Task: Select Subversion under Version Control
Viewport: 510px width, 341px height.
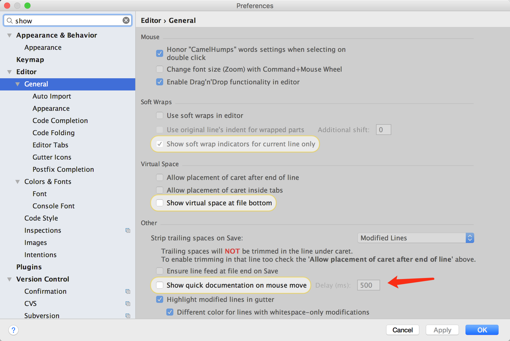Action: [42, 316]
